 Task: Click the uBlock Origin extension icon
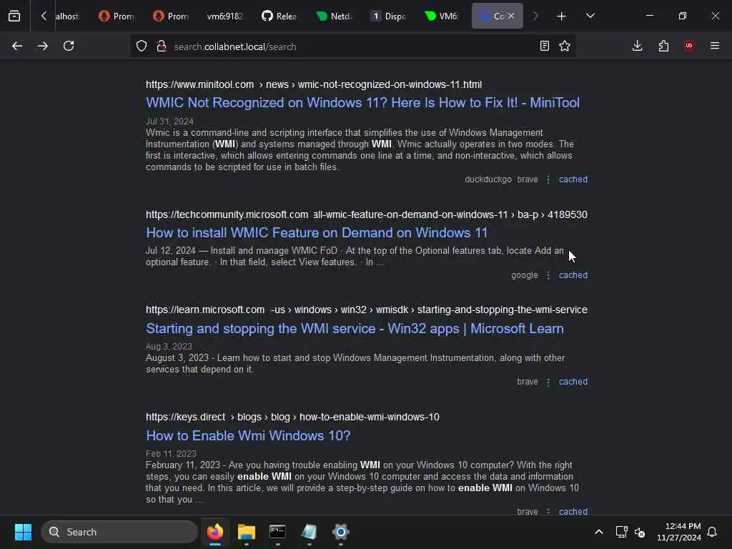click(689, 46)
